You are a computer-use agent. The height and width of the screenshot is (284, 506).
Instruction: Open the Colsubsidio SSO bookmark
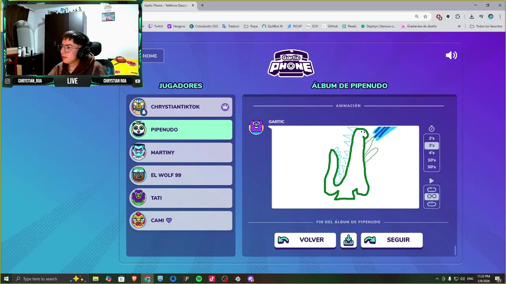[x=204, y=26]
